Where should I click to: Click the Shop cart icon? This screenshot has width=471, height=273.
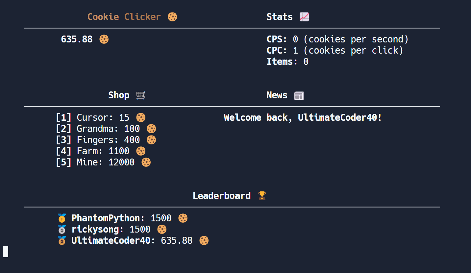[x=140, y=95]
